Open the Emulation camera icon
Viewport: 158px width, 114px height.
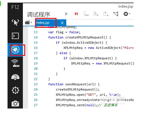(x=15, y=104)
